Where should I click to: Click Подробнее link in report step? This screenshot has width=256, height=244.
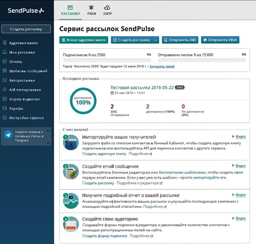coord(155,207)
